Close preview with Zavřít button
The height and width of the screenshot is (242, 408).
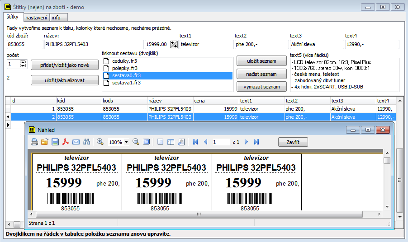point(293,142)
